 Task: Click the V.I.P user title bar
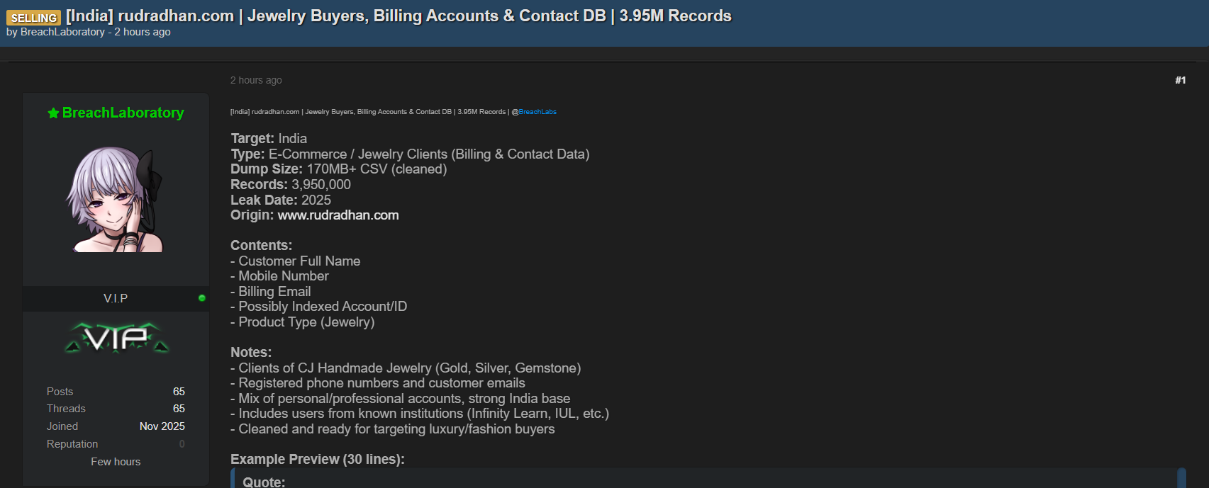tap(116, 298)
